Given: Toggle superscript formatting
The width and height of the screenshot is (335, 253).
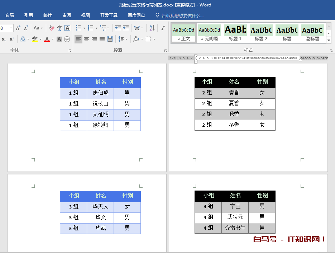Looking at the screenshot, I should (x=12, y=39).
